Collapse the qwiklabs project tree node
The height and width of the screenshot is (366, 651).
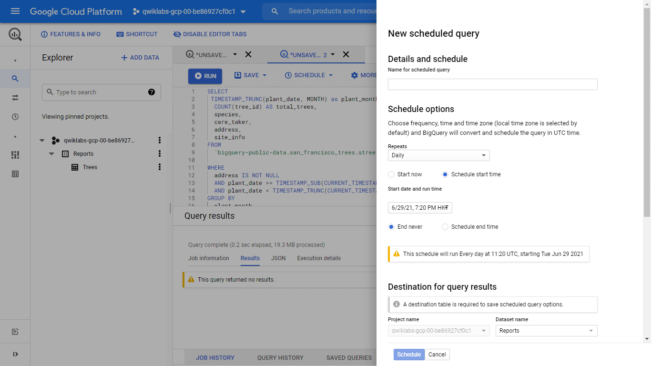pos(42,141)
